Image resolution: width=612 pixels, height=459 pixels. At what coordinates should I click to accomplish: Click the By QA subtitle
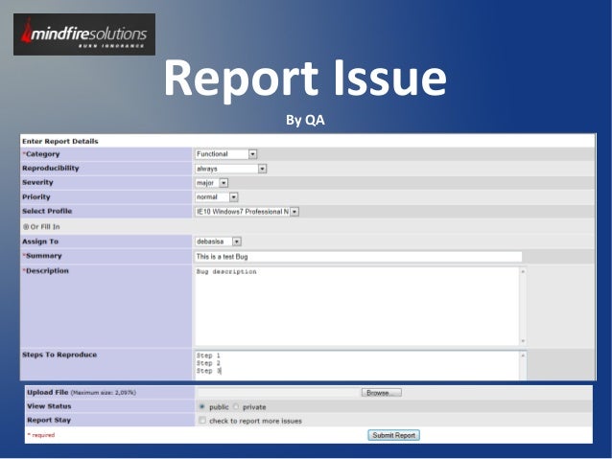[305, 120]
